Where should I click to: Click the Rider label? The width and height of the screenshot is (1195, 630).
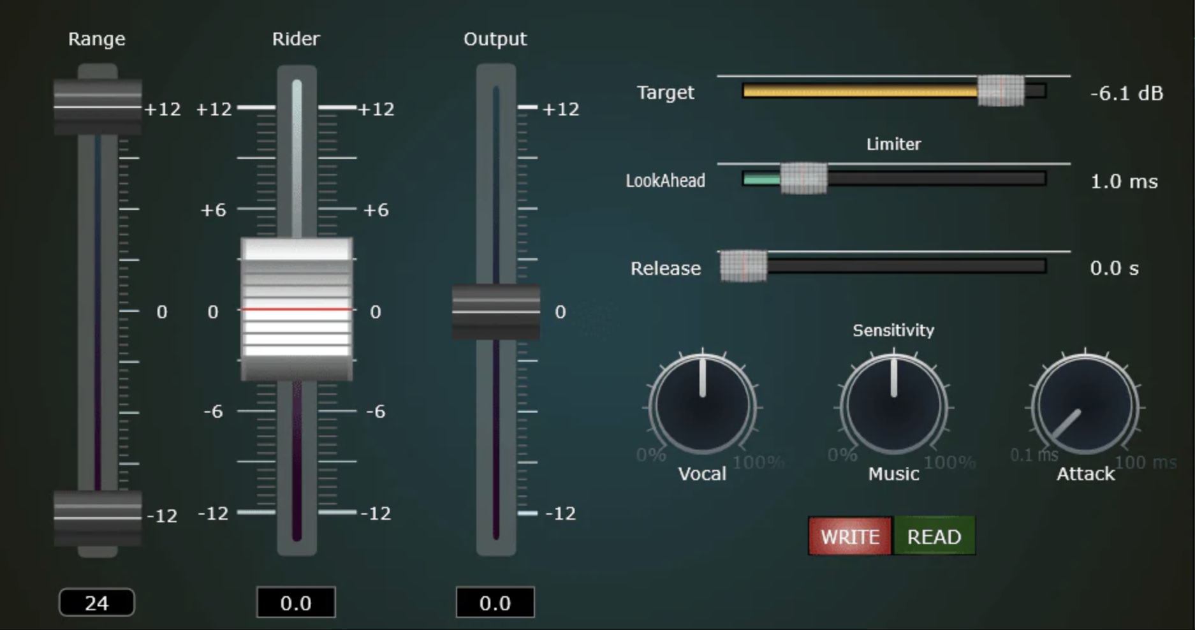click(296, 39)
